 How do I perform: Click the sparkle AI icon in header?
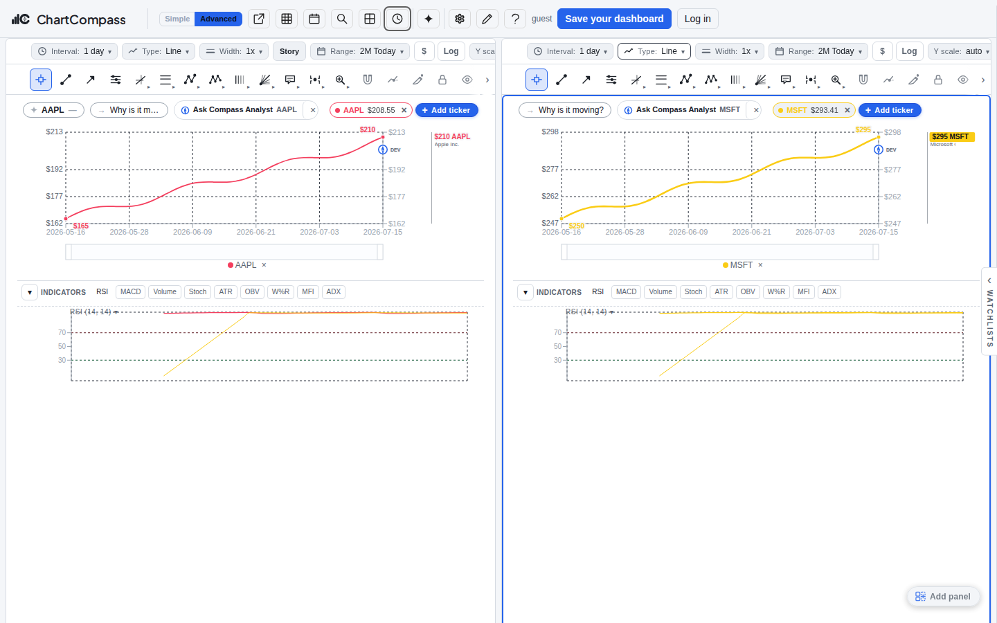429,19
